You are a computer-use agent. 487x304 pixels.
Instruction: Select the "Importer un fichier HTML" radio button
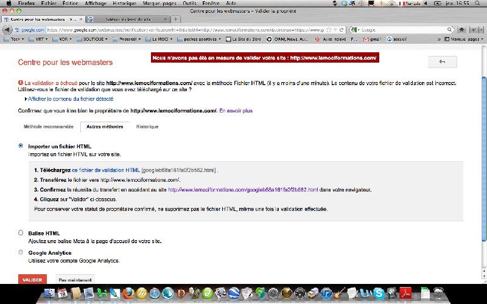click(21, 146)
